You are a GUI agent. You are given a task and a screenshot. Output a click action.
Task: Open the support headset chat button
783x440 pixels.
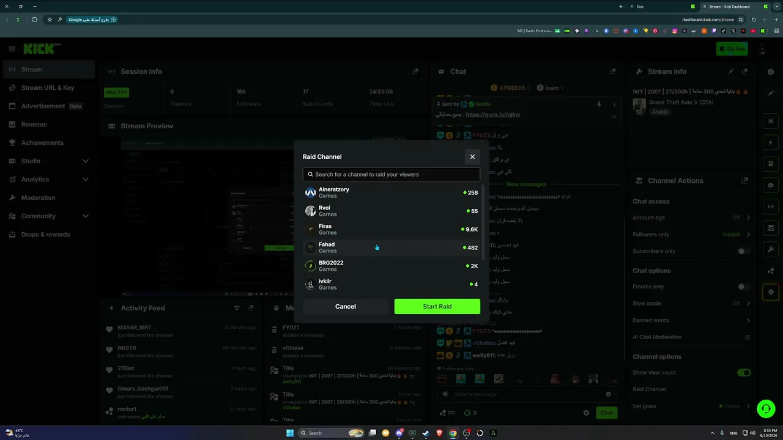click(765, 408)
